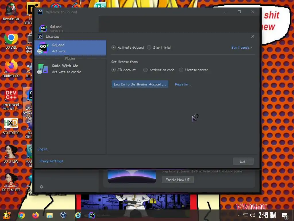Click the 2:49 AM taskbar clock

point(267,215)
